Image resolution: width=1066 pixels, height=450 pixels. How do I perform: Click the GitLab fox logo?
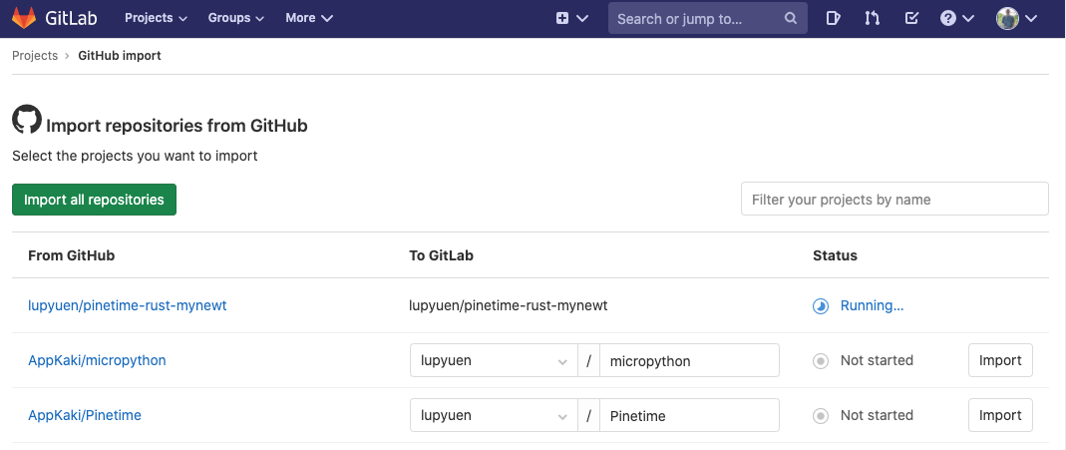tap(22, 18)
